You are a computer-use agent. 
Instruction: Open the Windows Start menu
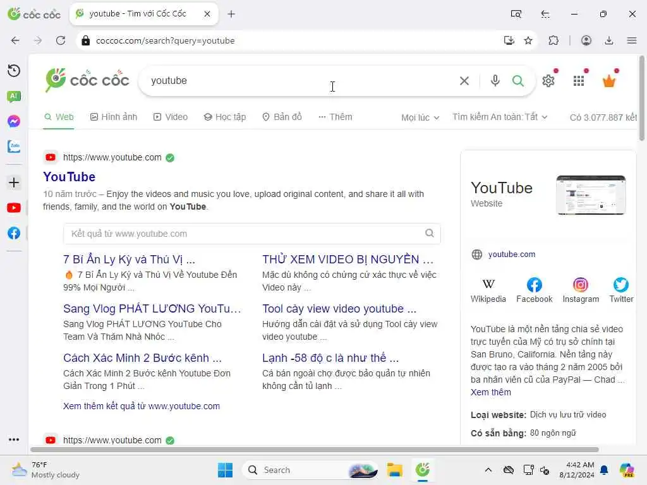coord(226,470)
